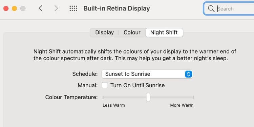The width and height of the screenshot is (254, 127).
Task: Click the Night Shift description paragraph
Action: coord(135,55)
